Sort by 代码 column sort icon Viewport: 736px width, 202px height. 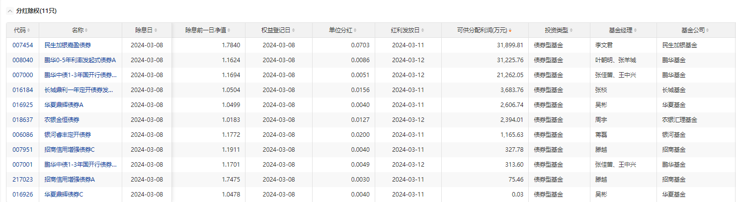pyautogui.click(x=28, y=30)
